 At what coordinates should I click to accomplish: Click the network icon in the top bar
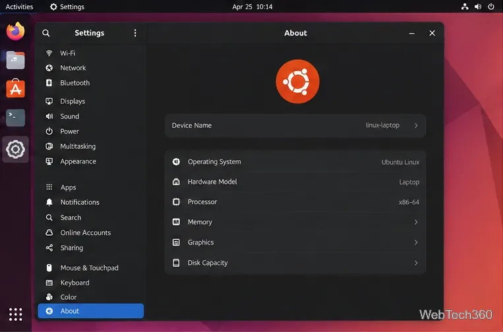pyautogui.click(x=465, y=7)
